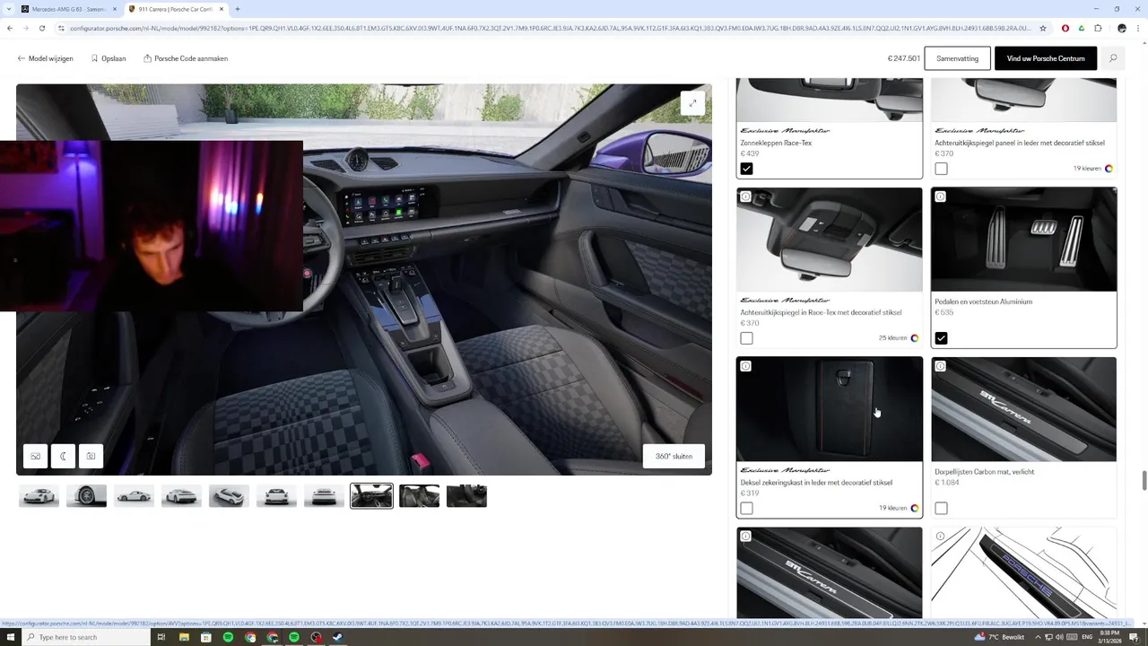This screenshot has width=1148, height=646.
Task: Close the 360° view
Action: click(x=674, y=456)
